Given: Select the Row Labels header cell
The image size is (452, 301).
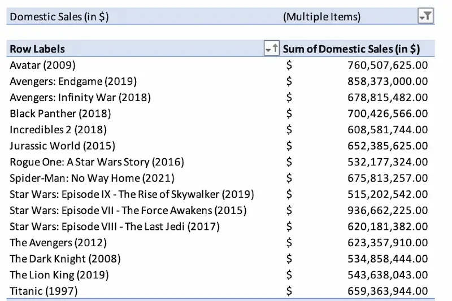Looking at the screenshot, I should (37, 49).
